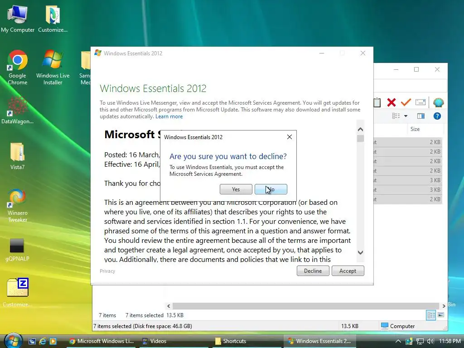Minimize the Windows Essentials 2012 window
The image size is (464, 348).
pos(322,53)
